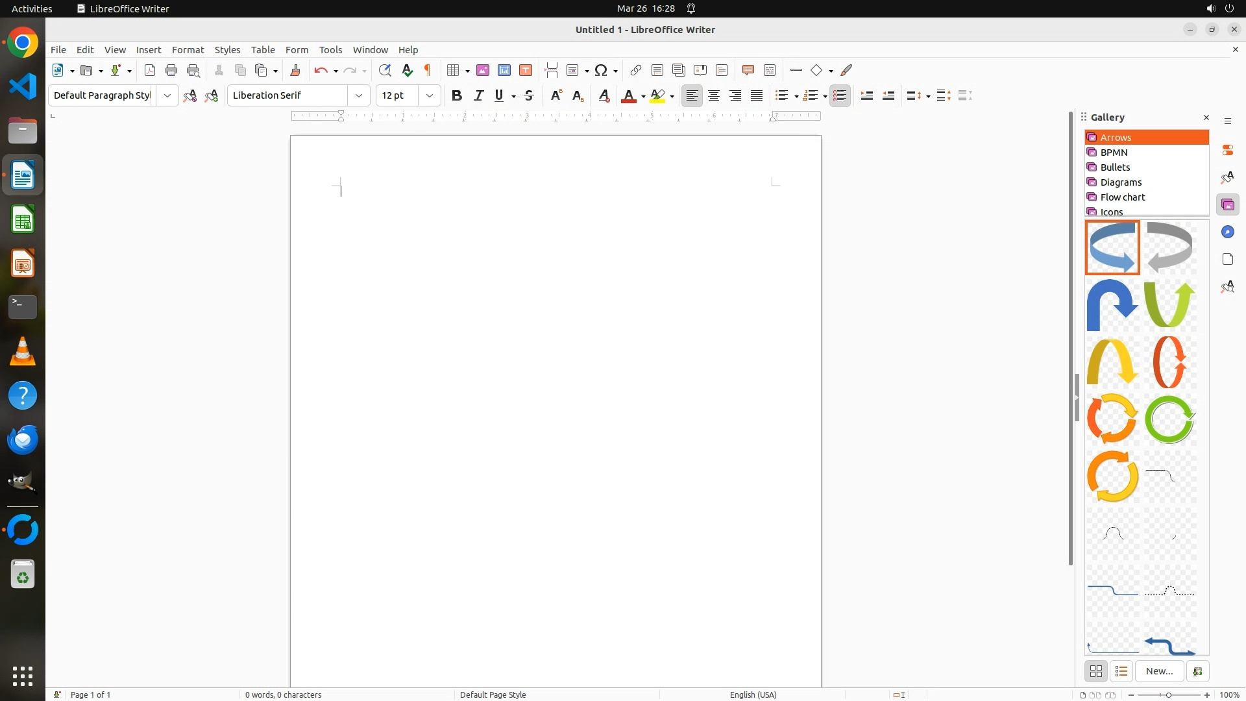Click the Find & Replace toolbar icon
This screenshot has height=701, width=1246.
385,71
